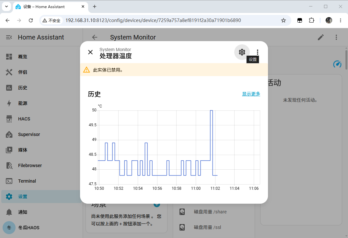This screenshot has width=348, height=238.
Task: Click the Filebrowser sidebar icon
Action: click(x=9, y=165)
